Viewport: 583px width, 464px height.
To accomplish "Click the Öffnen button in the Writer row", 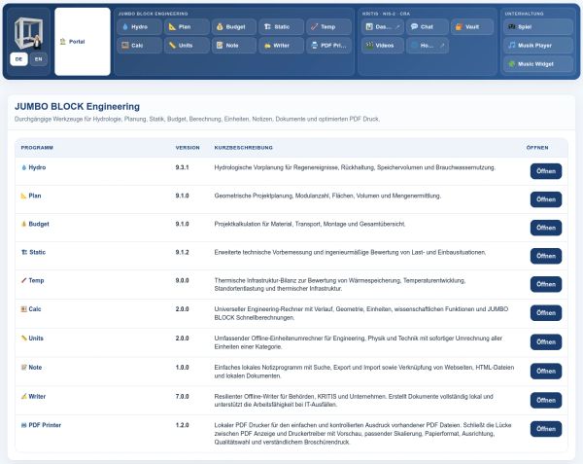I will click(546, 400).
